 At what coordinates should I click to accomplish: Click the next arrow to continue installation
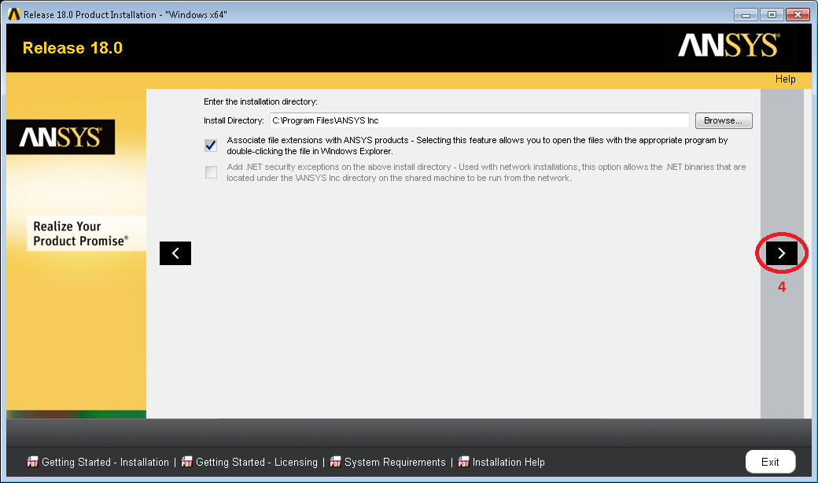pyautogui.click(x=781, y=253)
